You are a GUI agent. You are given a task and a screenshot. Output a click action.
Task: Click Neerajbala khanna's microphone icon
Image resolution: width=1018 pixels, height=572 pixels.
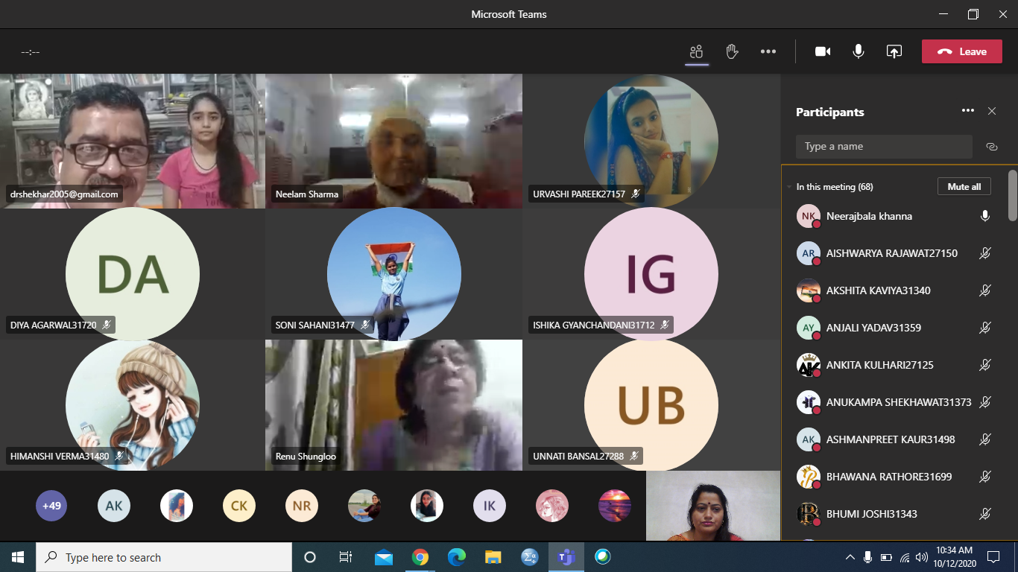coord(984,216)
